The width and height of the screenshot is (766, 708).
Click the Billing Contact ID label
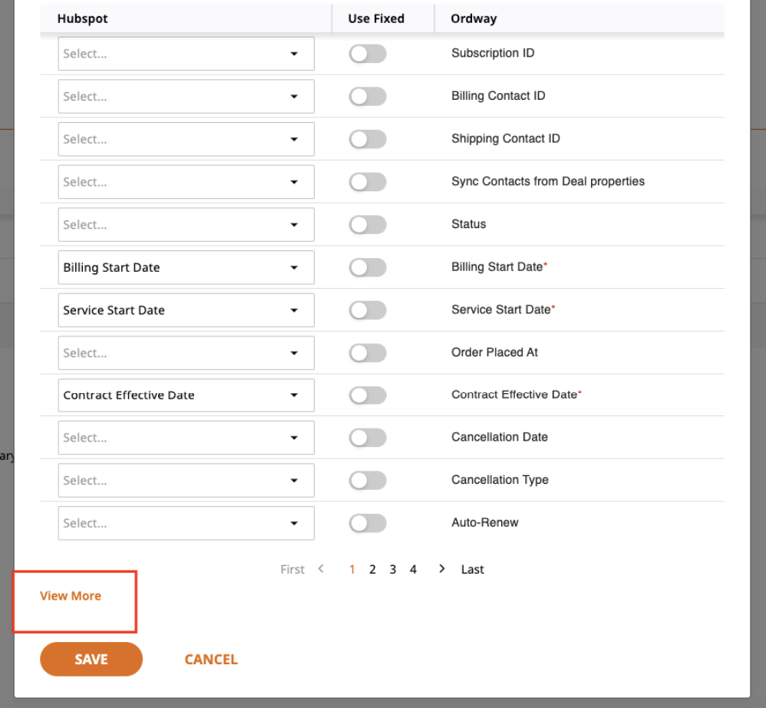(x=498, y=96)
